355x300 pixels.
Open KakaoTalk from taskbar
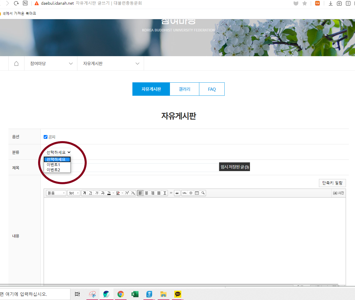(177, 294)
